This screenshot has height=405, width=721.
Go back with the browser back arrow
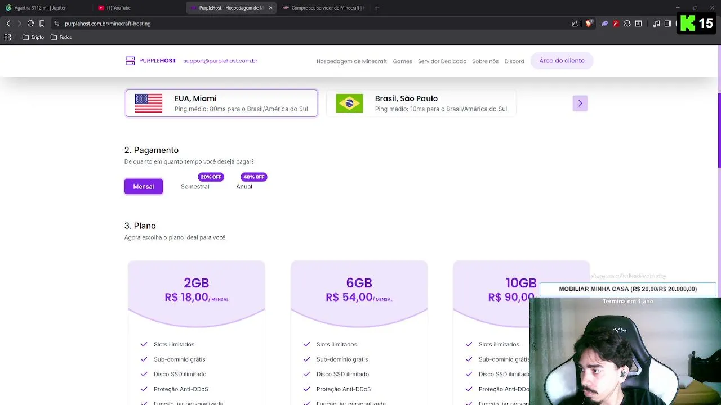point(8,24)
